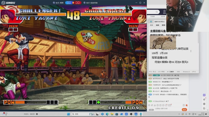Maximize the game window
The height and width of the screenshot is (117, 209).
[140, 3]
